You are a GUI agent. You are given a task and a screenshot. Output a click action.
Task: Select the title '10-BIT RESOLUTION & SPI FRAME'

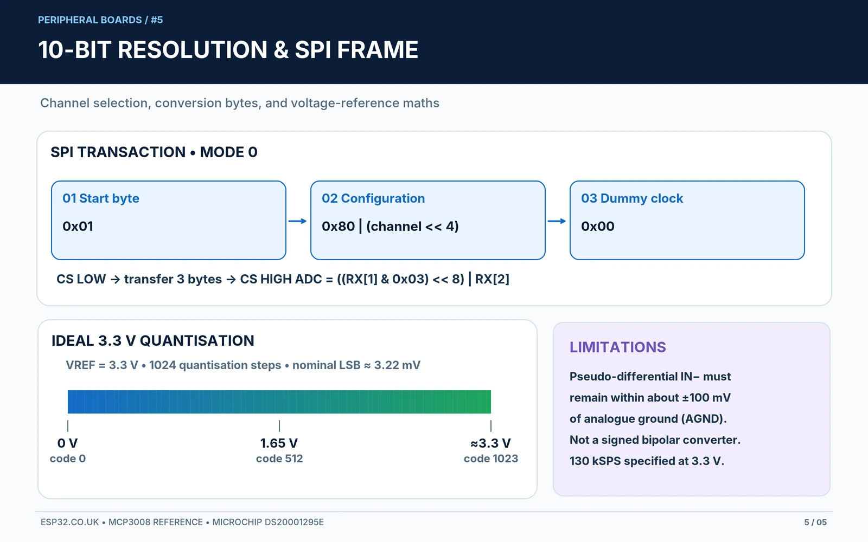(228, 50)
